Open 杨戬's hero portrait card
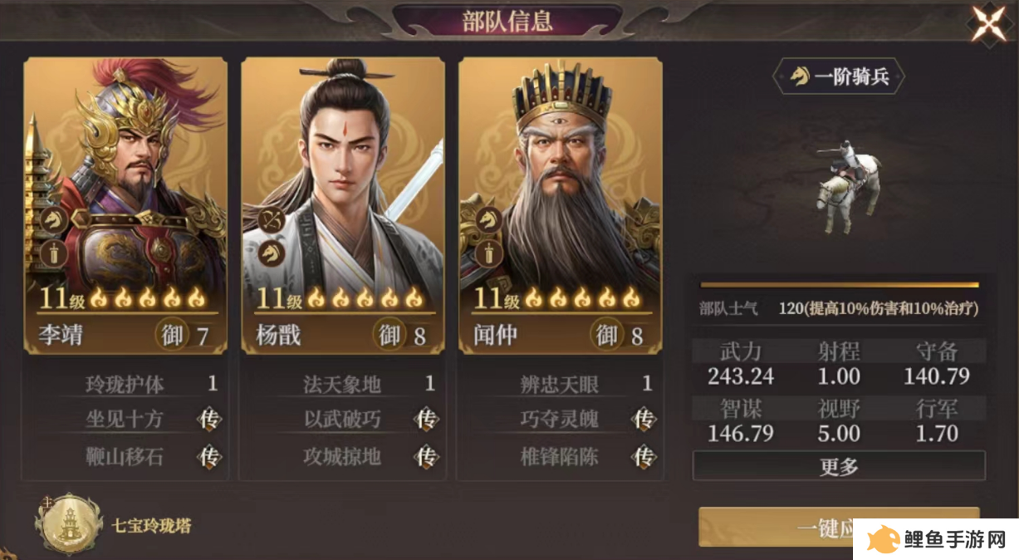1019x560 pixels. click(343, 206)
